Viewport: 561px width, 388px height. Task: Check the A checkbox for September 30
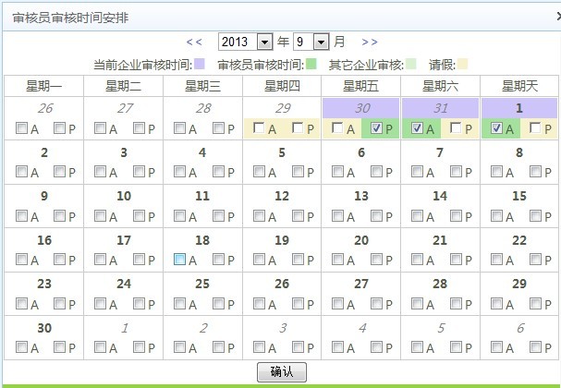(x=21, y=346)
